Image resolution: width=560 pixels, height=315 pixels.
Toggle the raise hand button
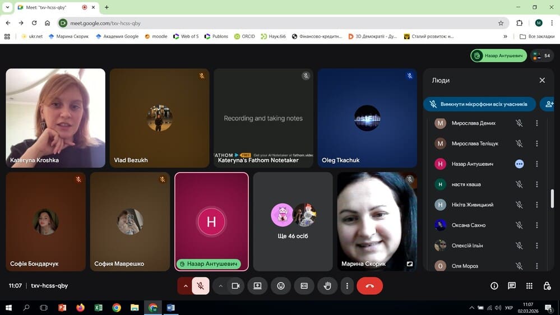pyautogui.click(x=327, y=286)
